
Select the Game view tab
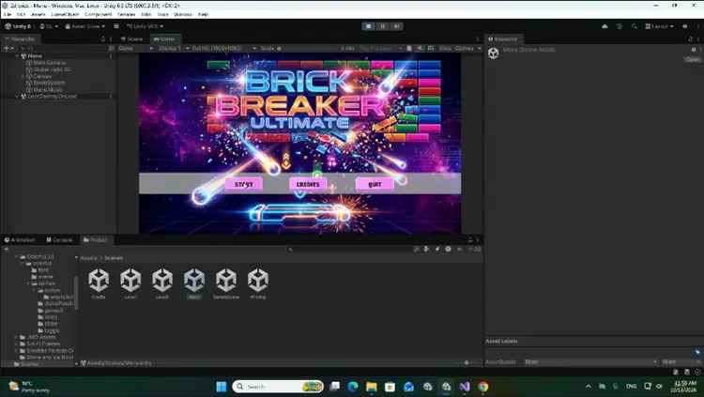click(164, 39)
